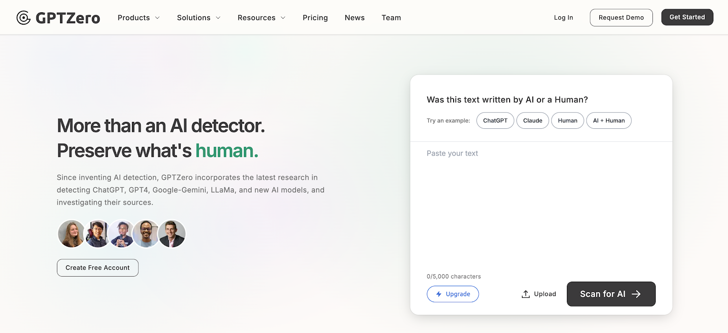Click the Upload button label
The height and width of the screenshot is (333, 728).
point(545,294)
